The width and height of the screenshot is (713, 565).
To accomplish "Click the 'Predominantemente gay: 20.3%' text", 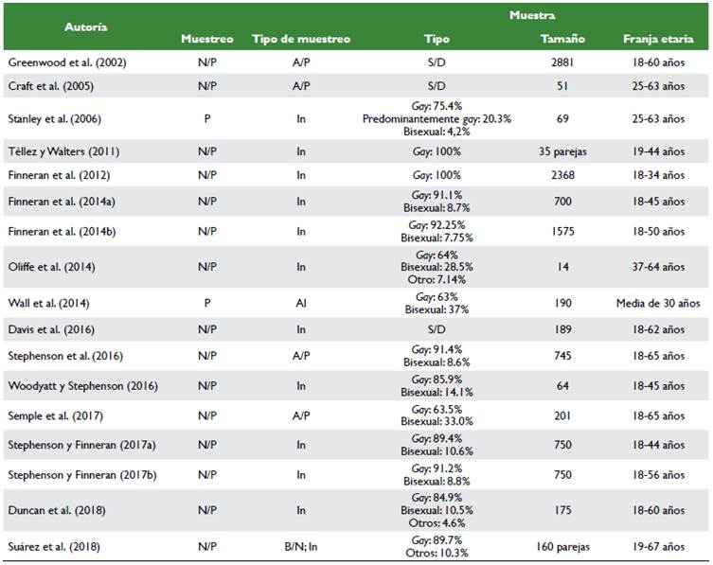I will [x=437, y=120].
